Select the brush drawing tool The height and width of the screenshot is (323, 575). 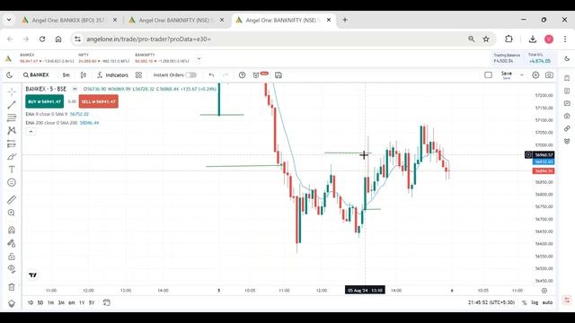tap(12, 157)
